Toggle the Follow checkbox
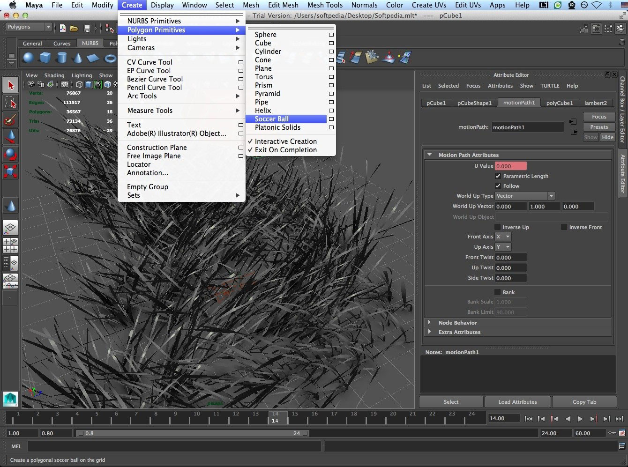Screen dimensions: 628x467 tap(498, 186)
